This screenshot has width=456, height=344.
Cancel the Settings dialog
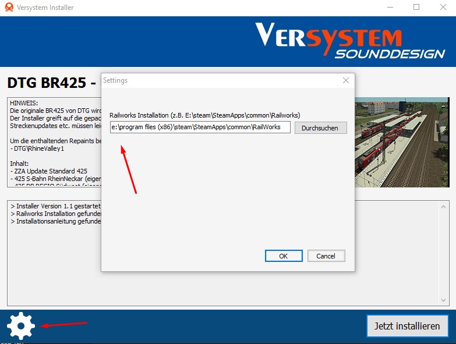tap(326, 256)
